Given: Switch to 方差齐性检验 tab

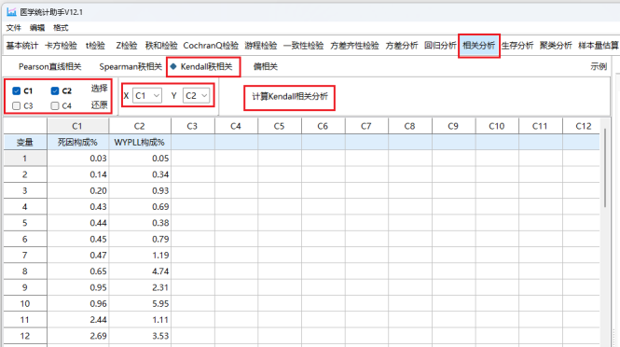Looking at the screenshot, I should pos(354,46).
